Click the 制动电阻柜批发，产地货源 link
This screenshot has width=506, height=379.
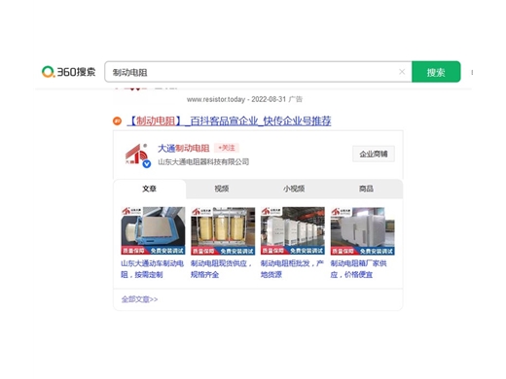[x=292, y=269]
